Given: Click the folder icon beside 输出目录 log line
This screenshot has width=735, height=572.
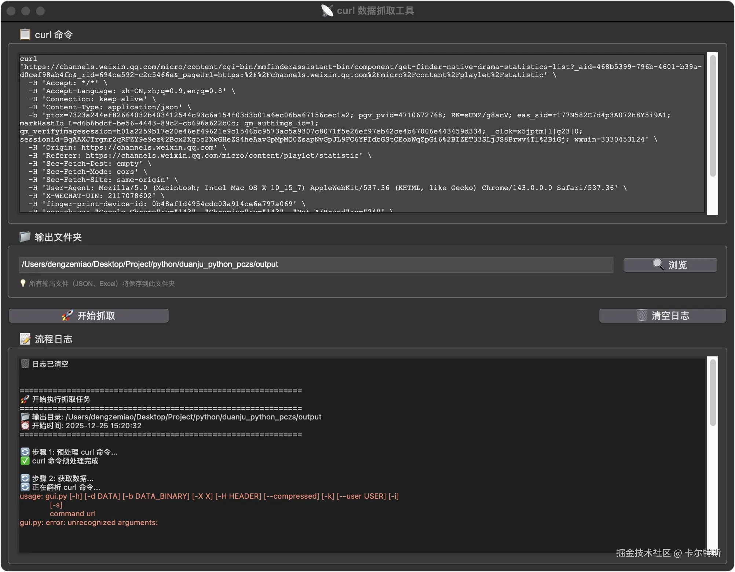Looking at the screenshot, I should (25, 417).
